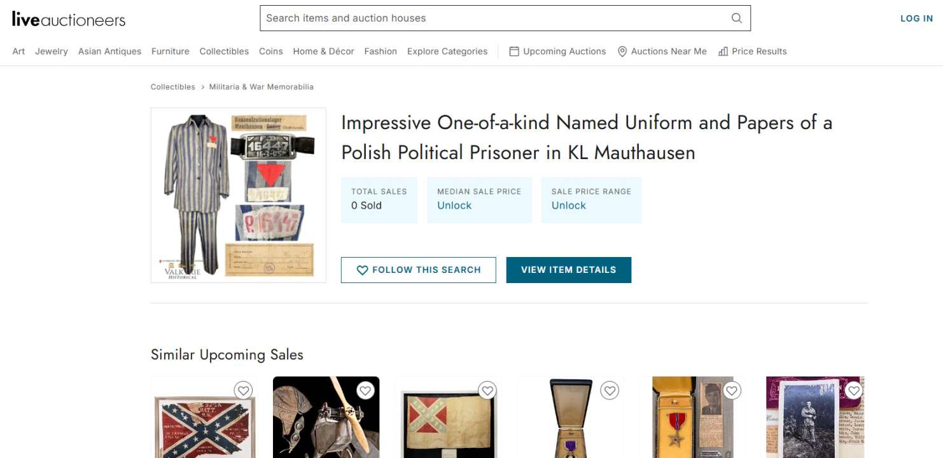Click heart on the soldier photo item
Screen dimensions: 943x458
click(854, 390)
